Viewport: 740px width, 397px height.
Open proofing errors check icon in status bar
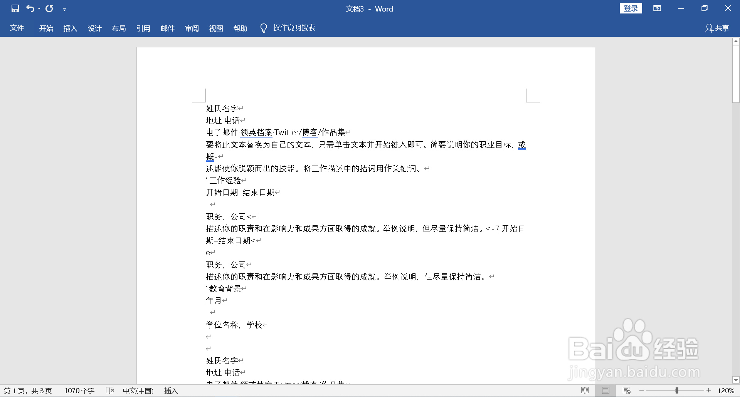tap(109, 390)
